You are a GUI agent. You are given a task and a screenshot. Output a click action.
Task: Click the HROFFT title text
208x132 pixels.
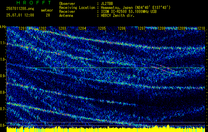(34, 3)
